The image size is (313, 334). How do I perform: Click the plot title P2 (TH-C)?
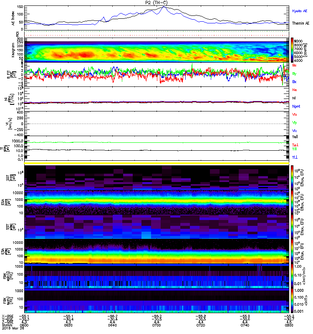click(x=156, y=3)
